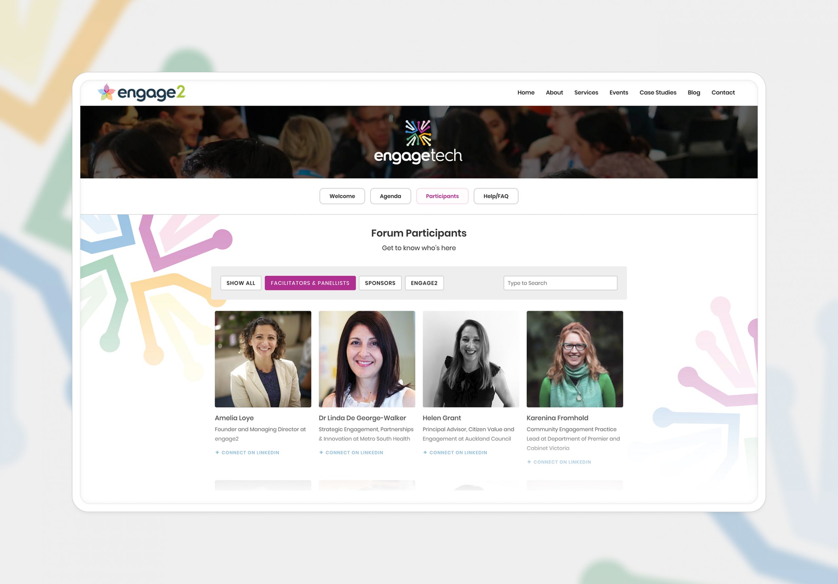Filter participants by Engage2
The height and width of the screenshot is (584, 838).
point(424,283)
